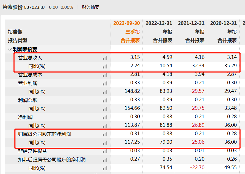Image resolution: width=245 pixels, height=174 pixels.
Task: Choose the 2020-12-31 annual report column
Action: [223, 23]
